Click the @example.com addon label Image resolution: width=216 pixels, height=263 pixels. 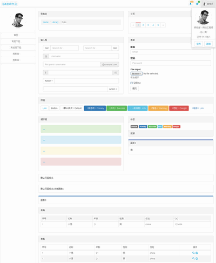[x=110, y=64]
